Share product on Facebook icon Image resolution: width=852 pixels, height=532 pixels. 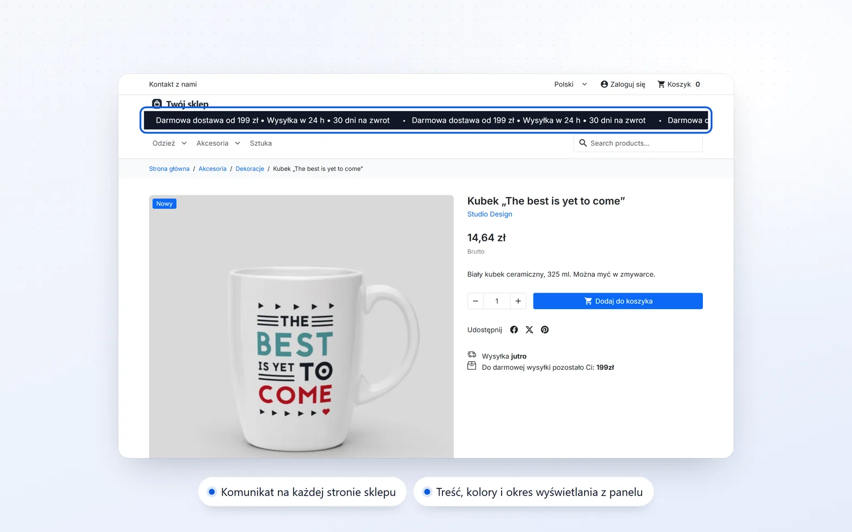pyautogui.click(x=514, y=330)
